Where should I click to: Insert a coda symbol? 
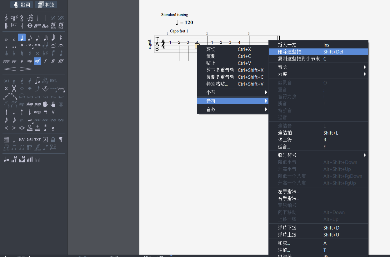tap(30, 26)
